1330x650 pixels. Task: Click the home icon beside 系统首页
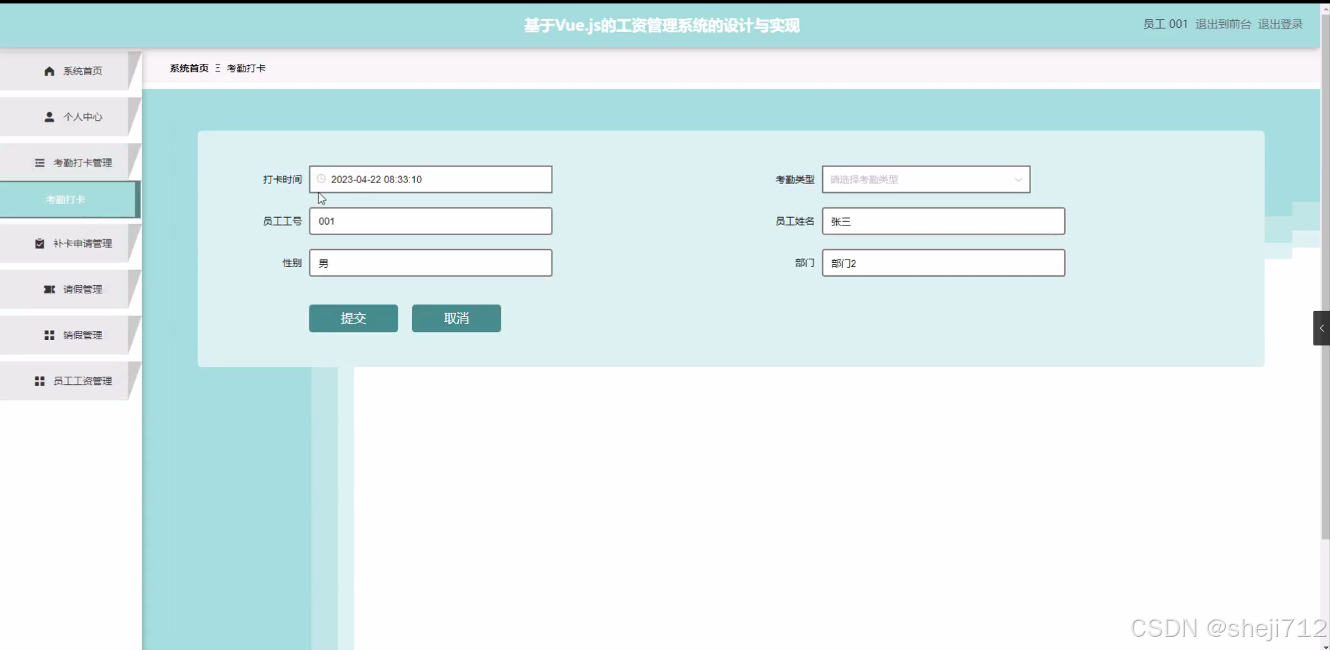(x=49, y=71)
